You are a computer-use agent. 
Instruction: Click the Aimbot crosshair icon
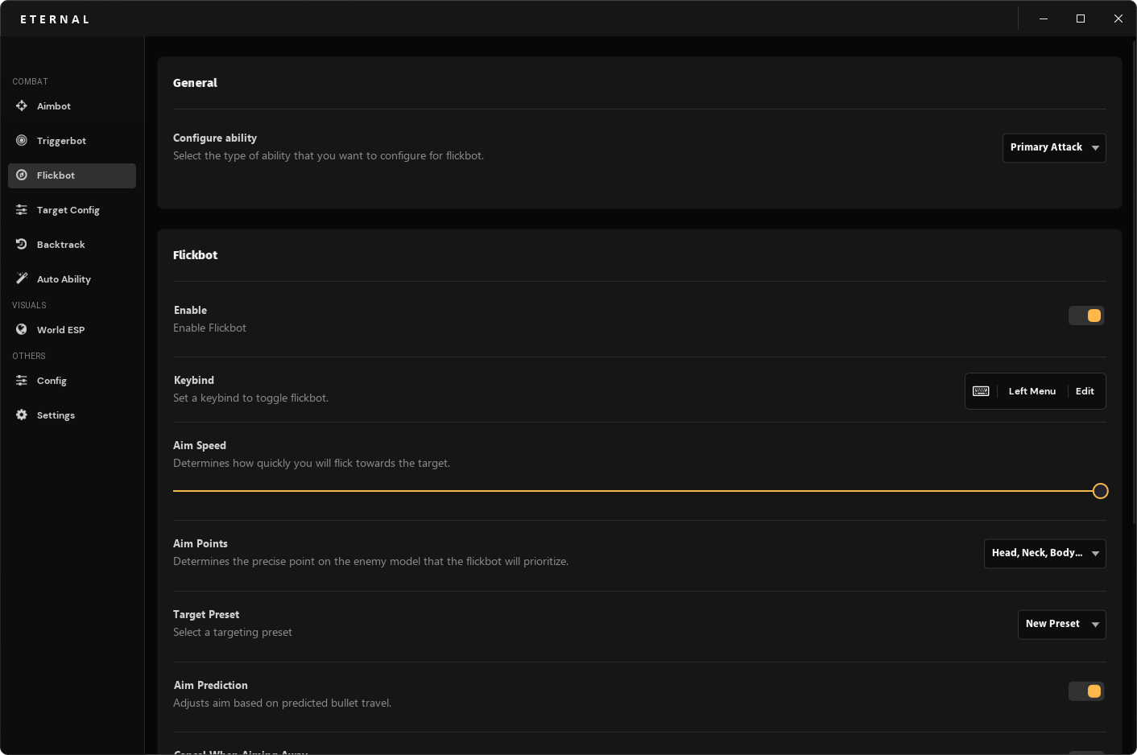[22, 106]
